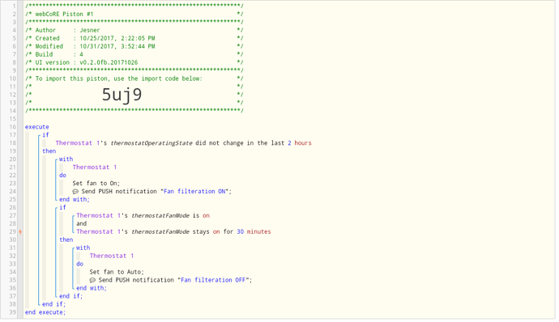The height and width of the screenshot is (322, 559).
Task: Click the do keyword on line 33
Action: pyautogui.click(x=80, y=265)
